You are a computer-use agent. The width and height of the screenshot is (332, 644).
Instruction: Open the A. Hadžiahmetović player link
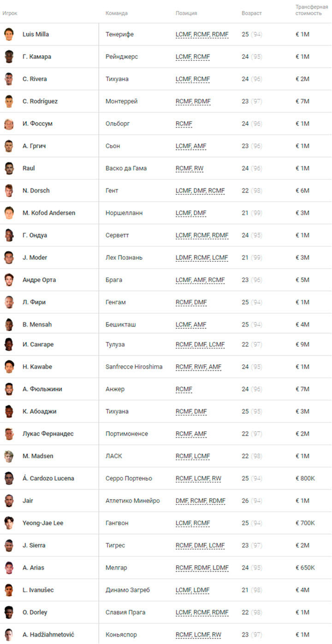[x=49, y=634]
